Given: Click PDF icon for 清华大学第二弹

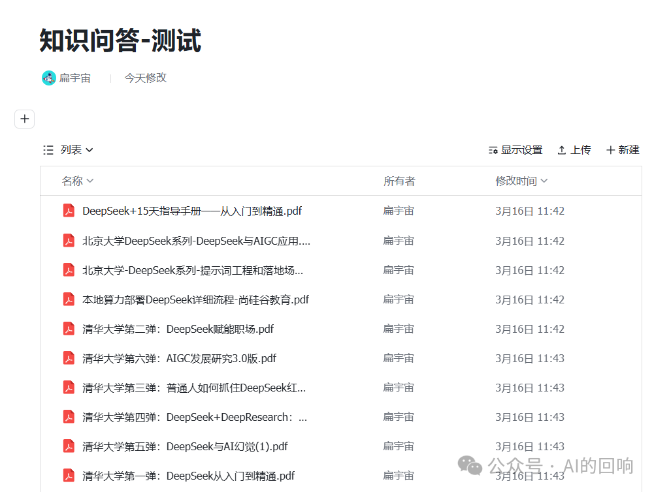Looking at the screenshot, I should [x=69, y=329].
